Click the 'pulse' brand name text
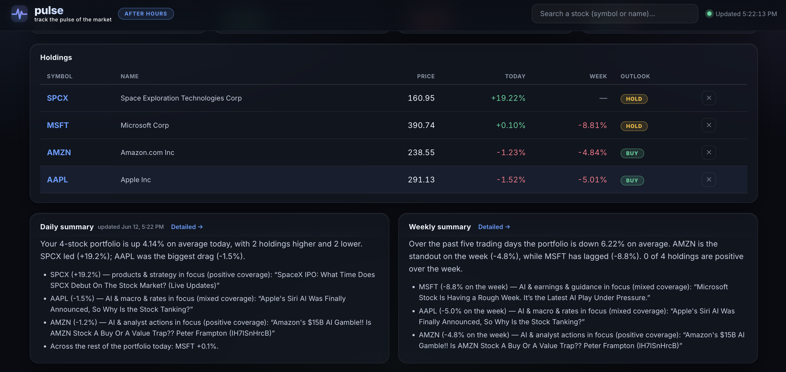Viewport: 786px width, 372px height. (49, 10)
